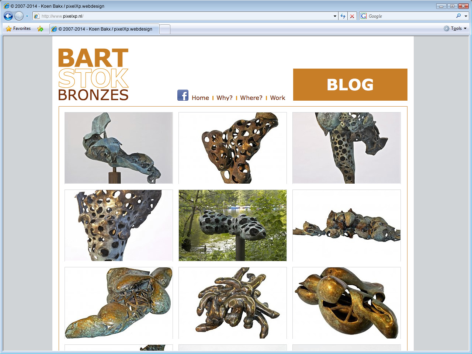Click the Add to Favorites bar icon
This screenshot has height=354, width=472.
click(40, 29)
